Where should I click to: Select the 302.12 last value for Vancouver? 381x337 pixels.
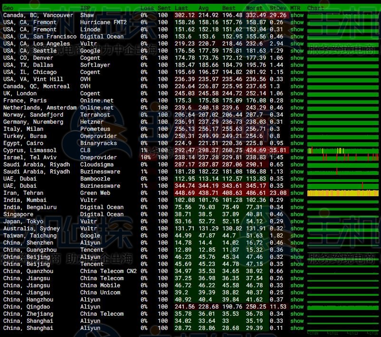pos(185,15)
